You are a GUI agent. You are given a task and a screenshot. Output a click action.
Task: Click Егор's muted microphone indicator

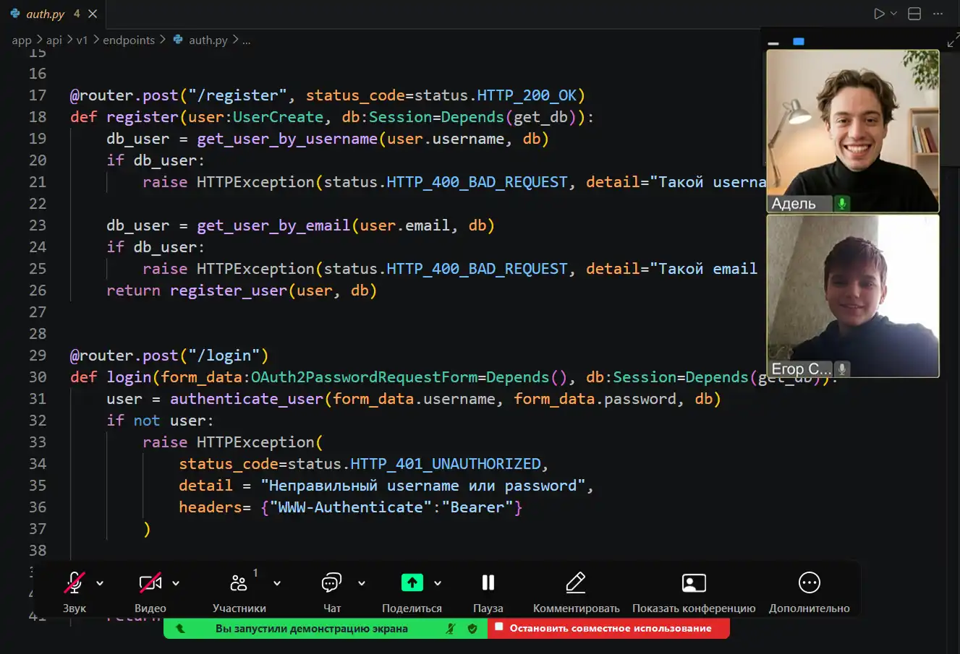tap(842, 369)
